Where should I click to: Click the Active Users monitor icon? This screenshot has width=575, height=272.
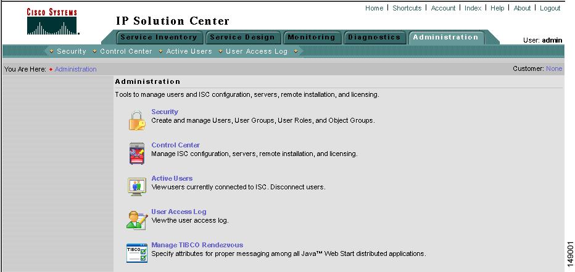click(x=137, y=187)
